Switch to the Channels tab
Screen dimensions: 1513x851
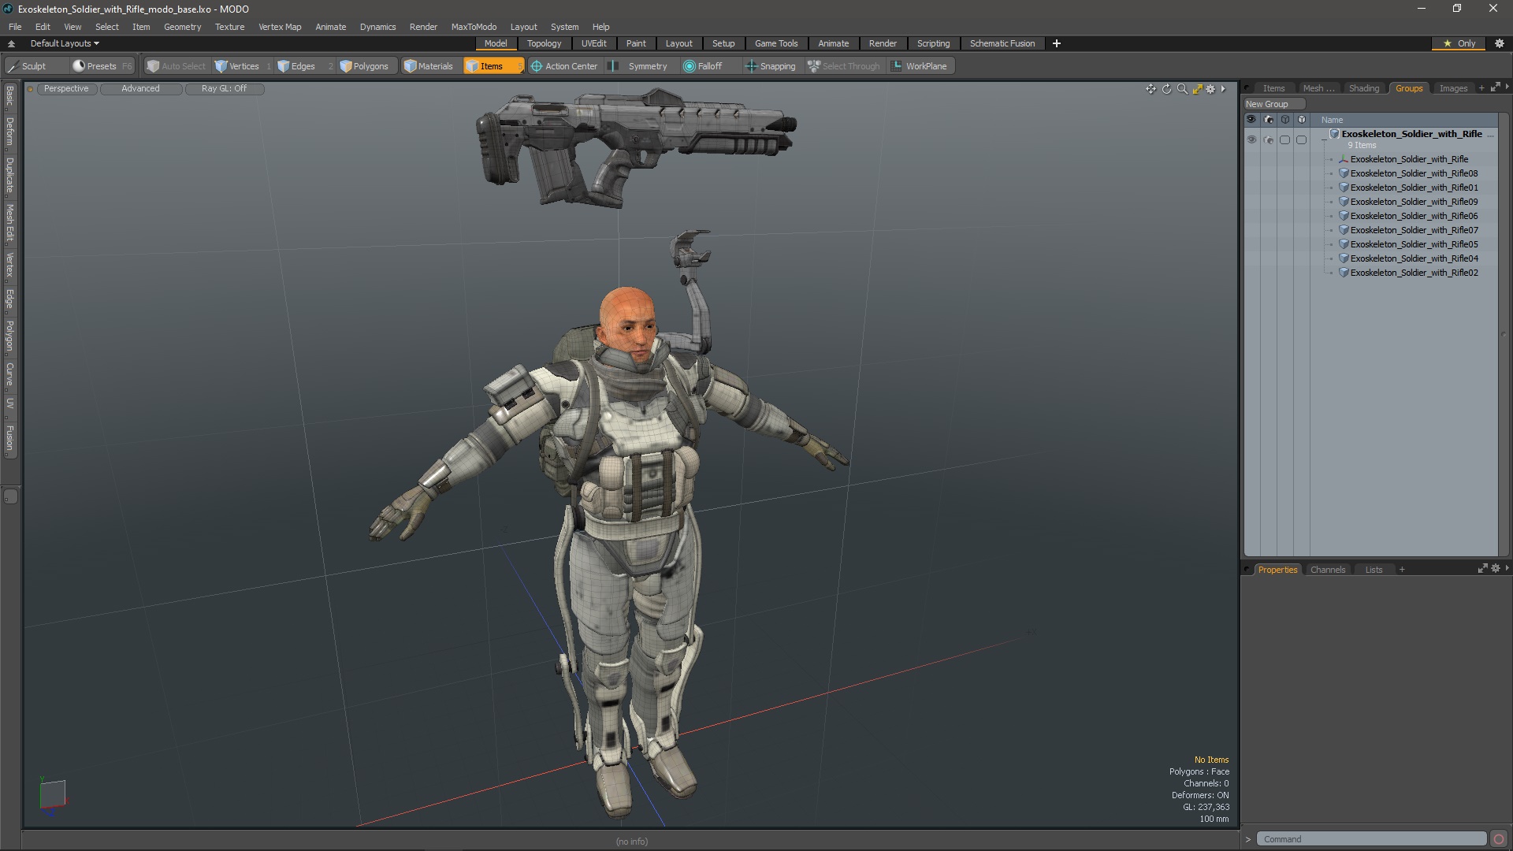tap(1327, 570)
